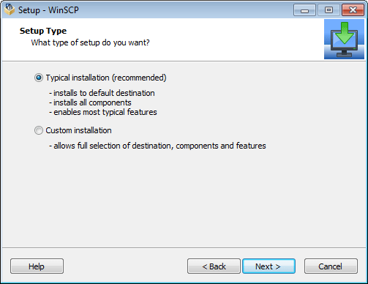This screenshot has height=284, width=368.
Task: Click the WinSCP setup icon in title bar
Action: [x=10, y=10]
